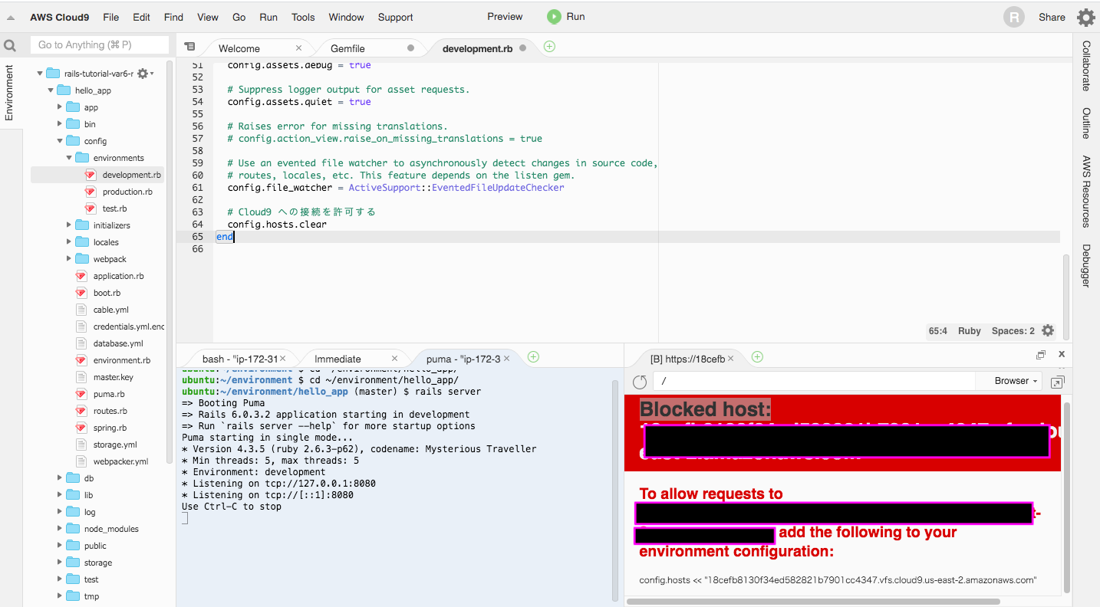The width and height of the screenshot is (1100, 607).
Task: Restore the bottom console panel size
Action: click(1041, 355)
